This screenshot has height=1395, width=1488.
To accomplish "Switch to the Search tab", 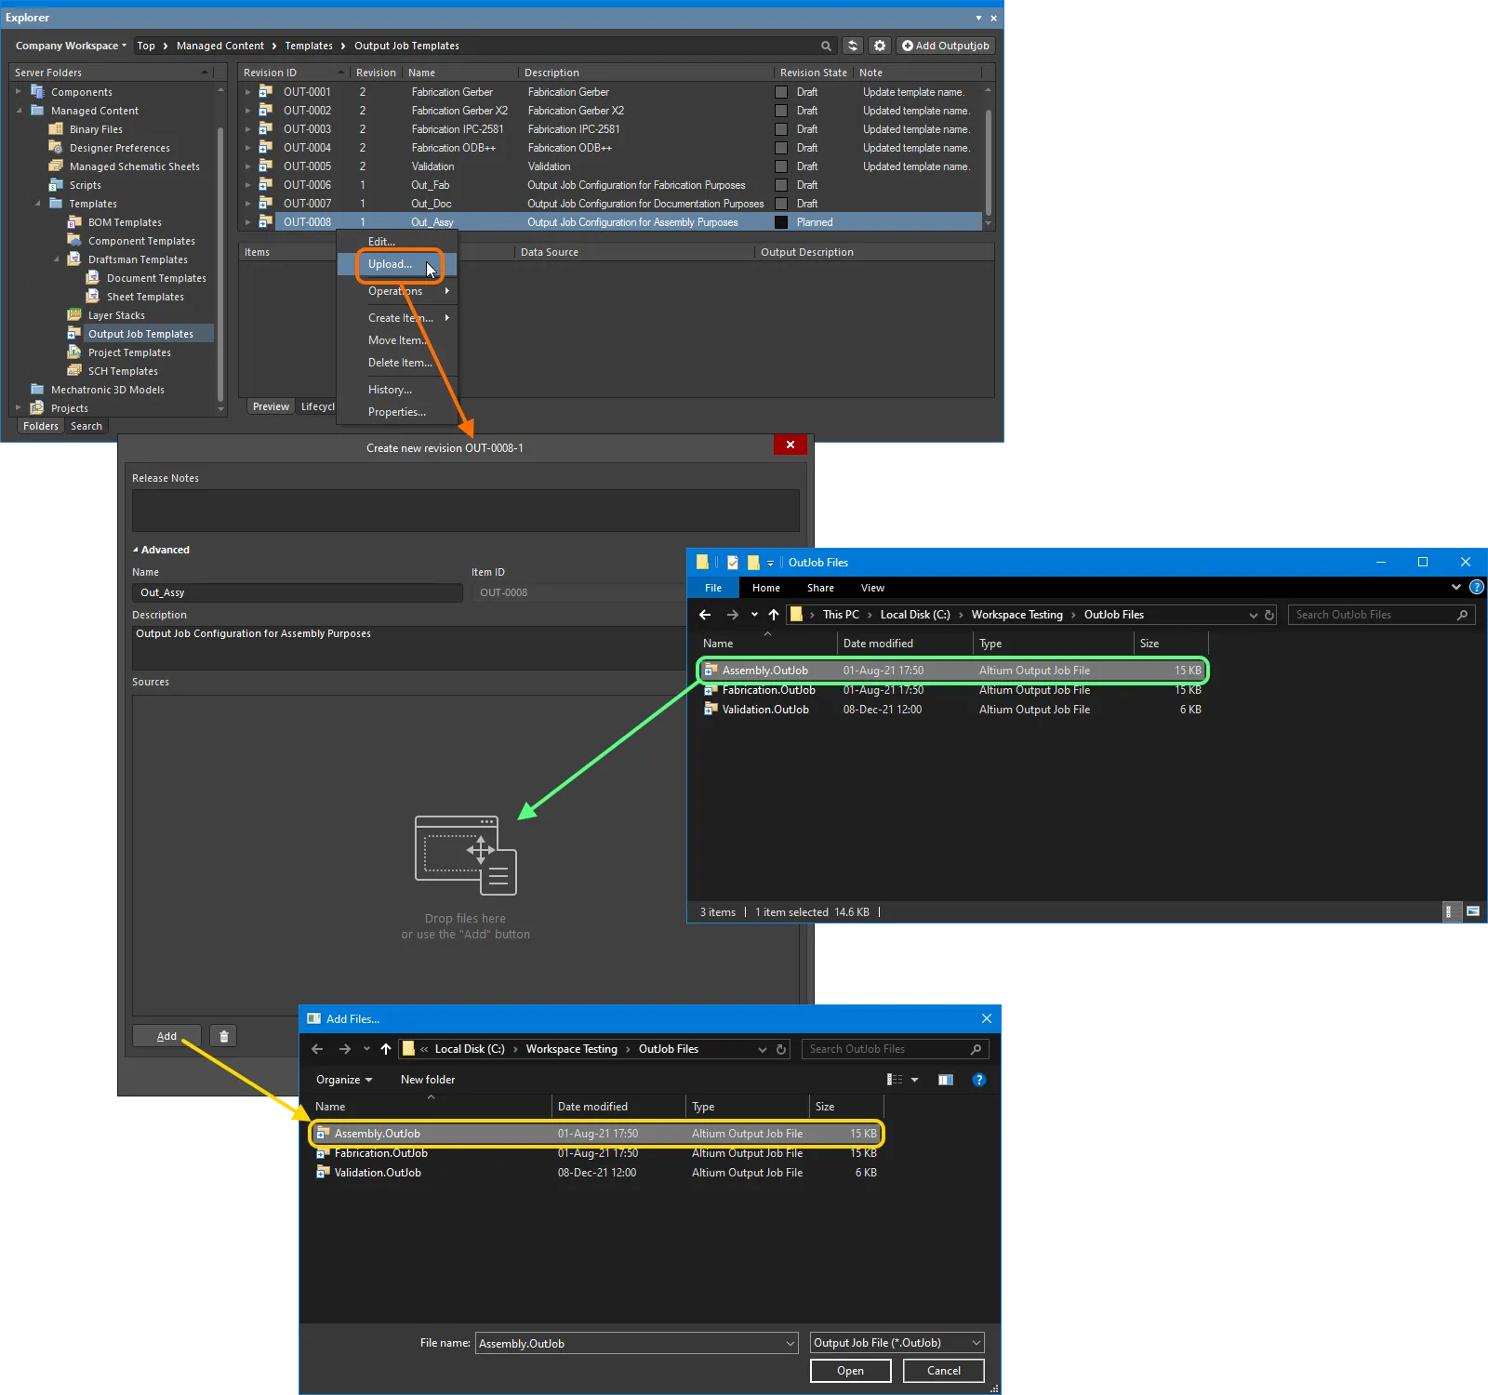I will click(x=86, y=426).
